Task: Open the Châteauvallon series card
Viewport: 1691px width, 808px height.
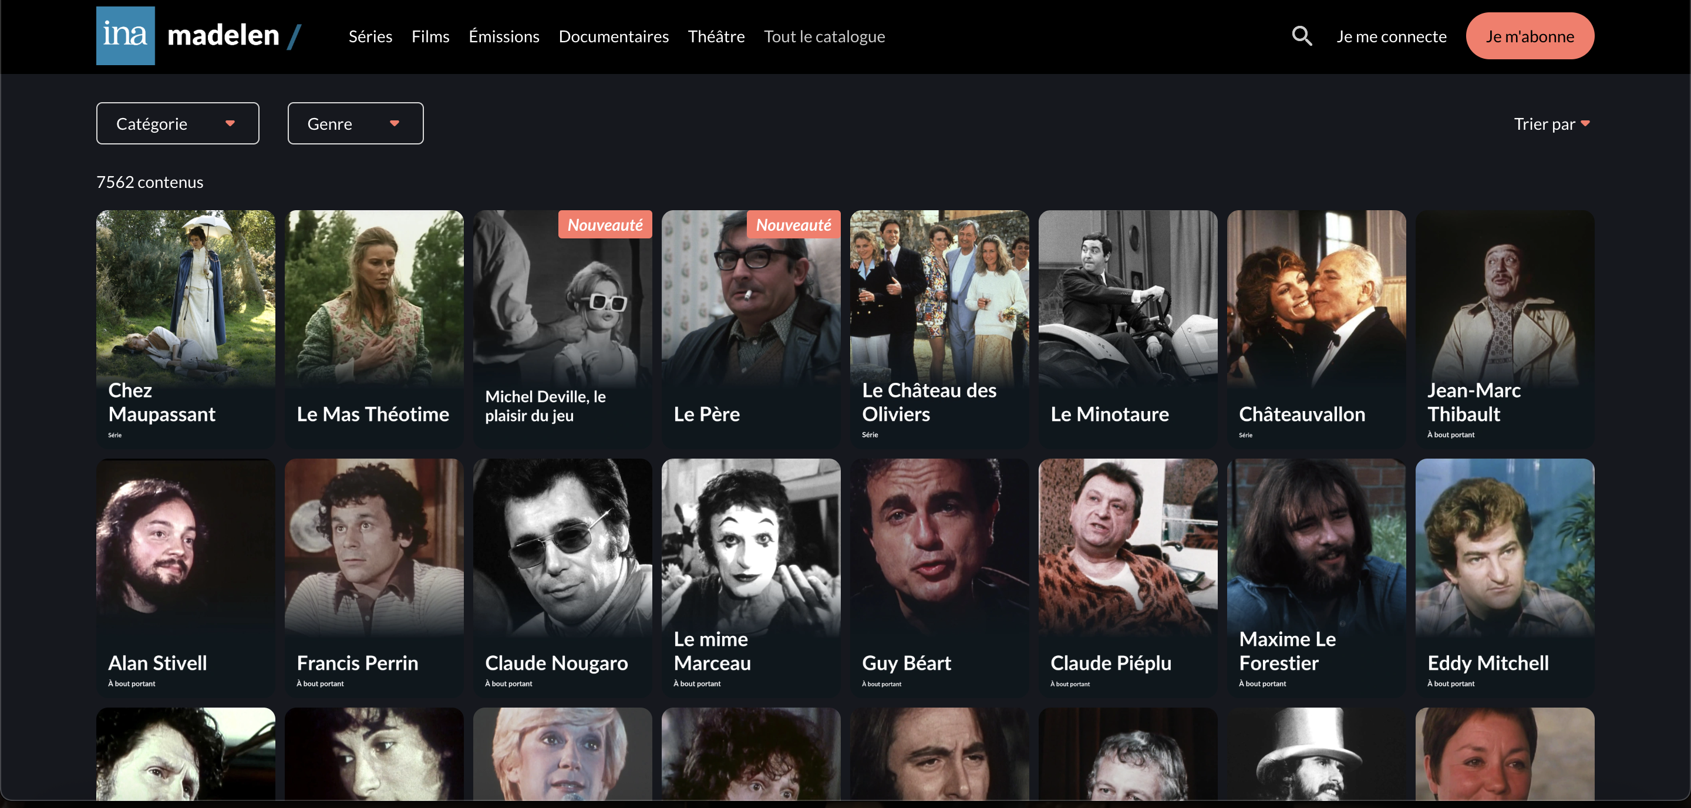Action: pyautogui.click(x=1316, y=329)
